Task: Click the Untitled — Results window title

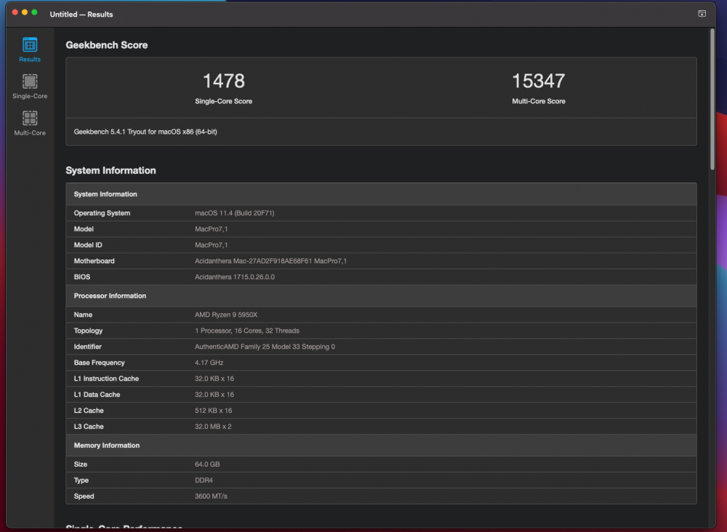Action: [x=81, y=15]
